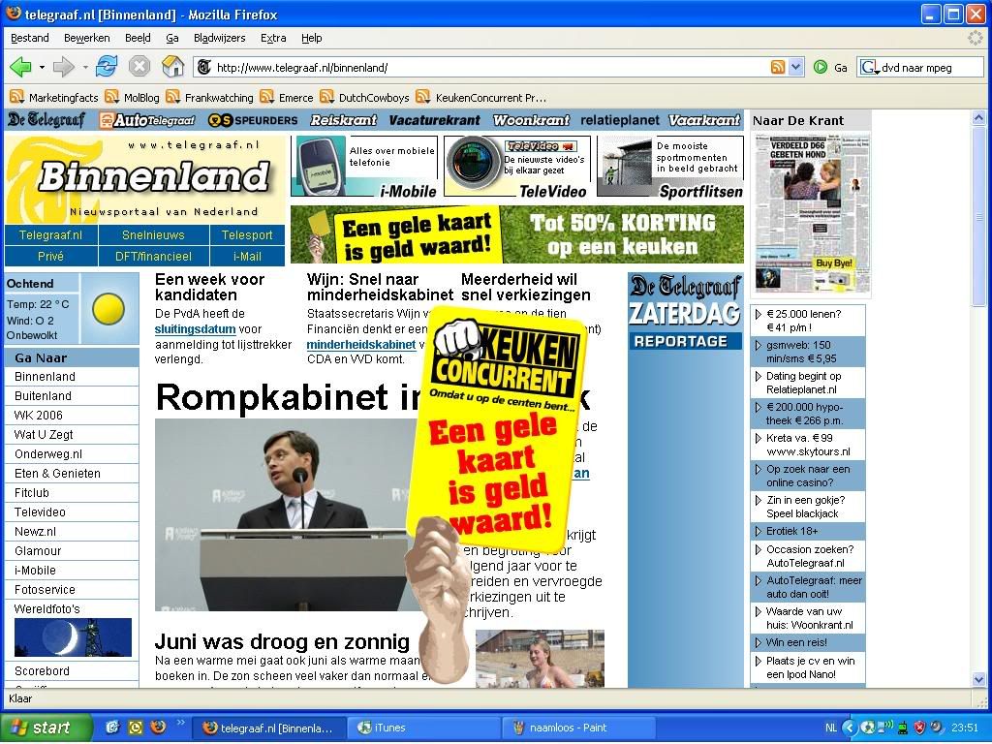Click the Speurders logo link
Image resolution: width=992 pixels, height=744 pixels.
(253, 119)
